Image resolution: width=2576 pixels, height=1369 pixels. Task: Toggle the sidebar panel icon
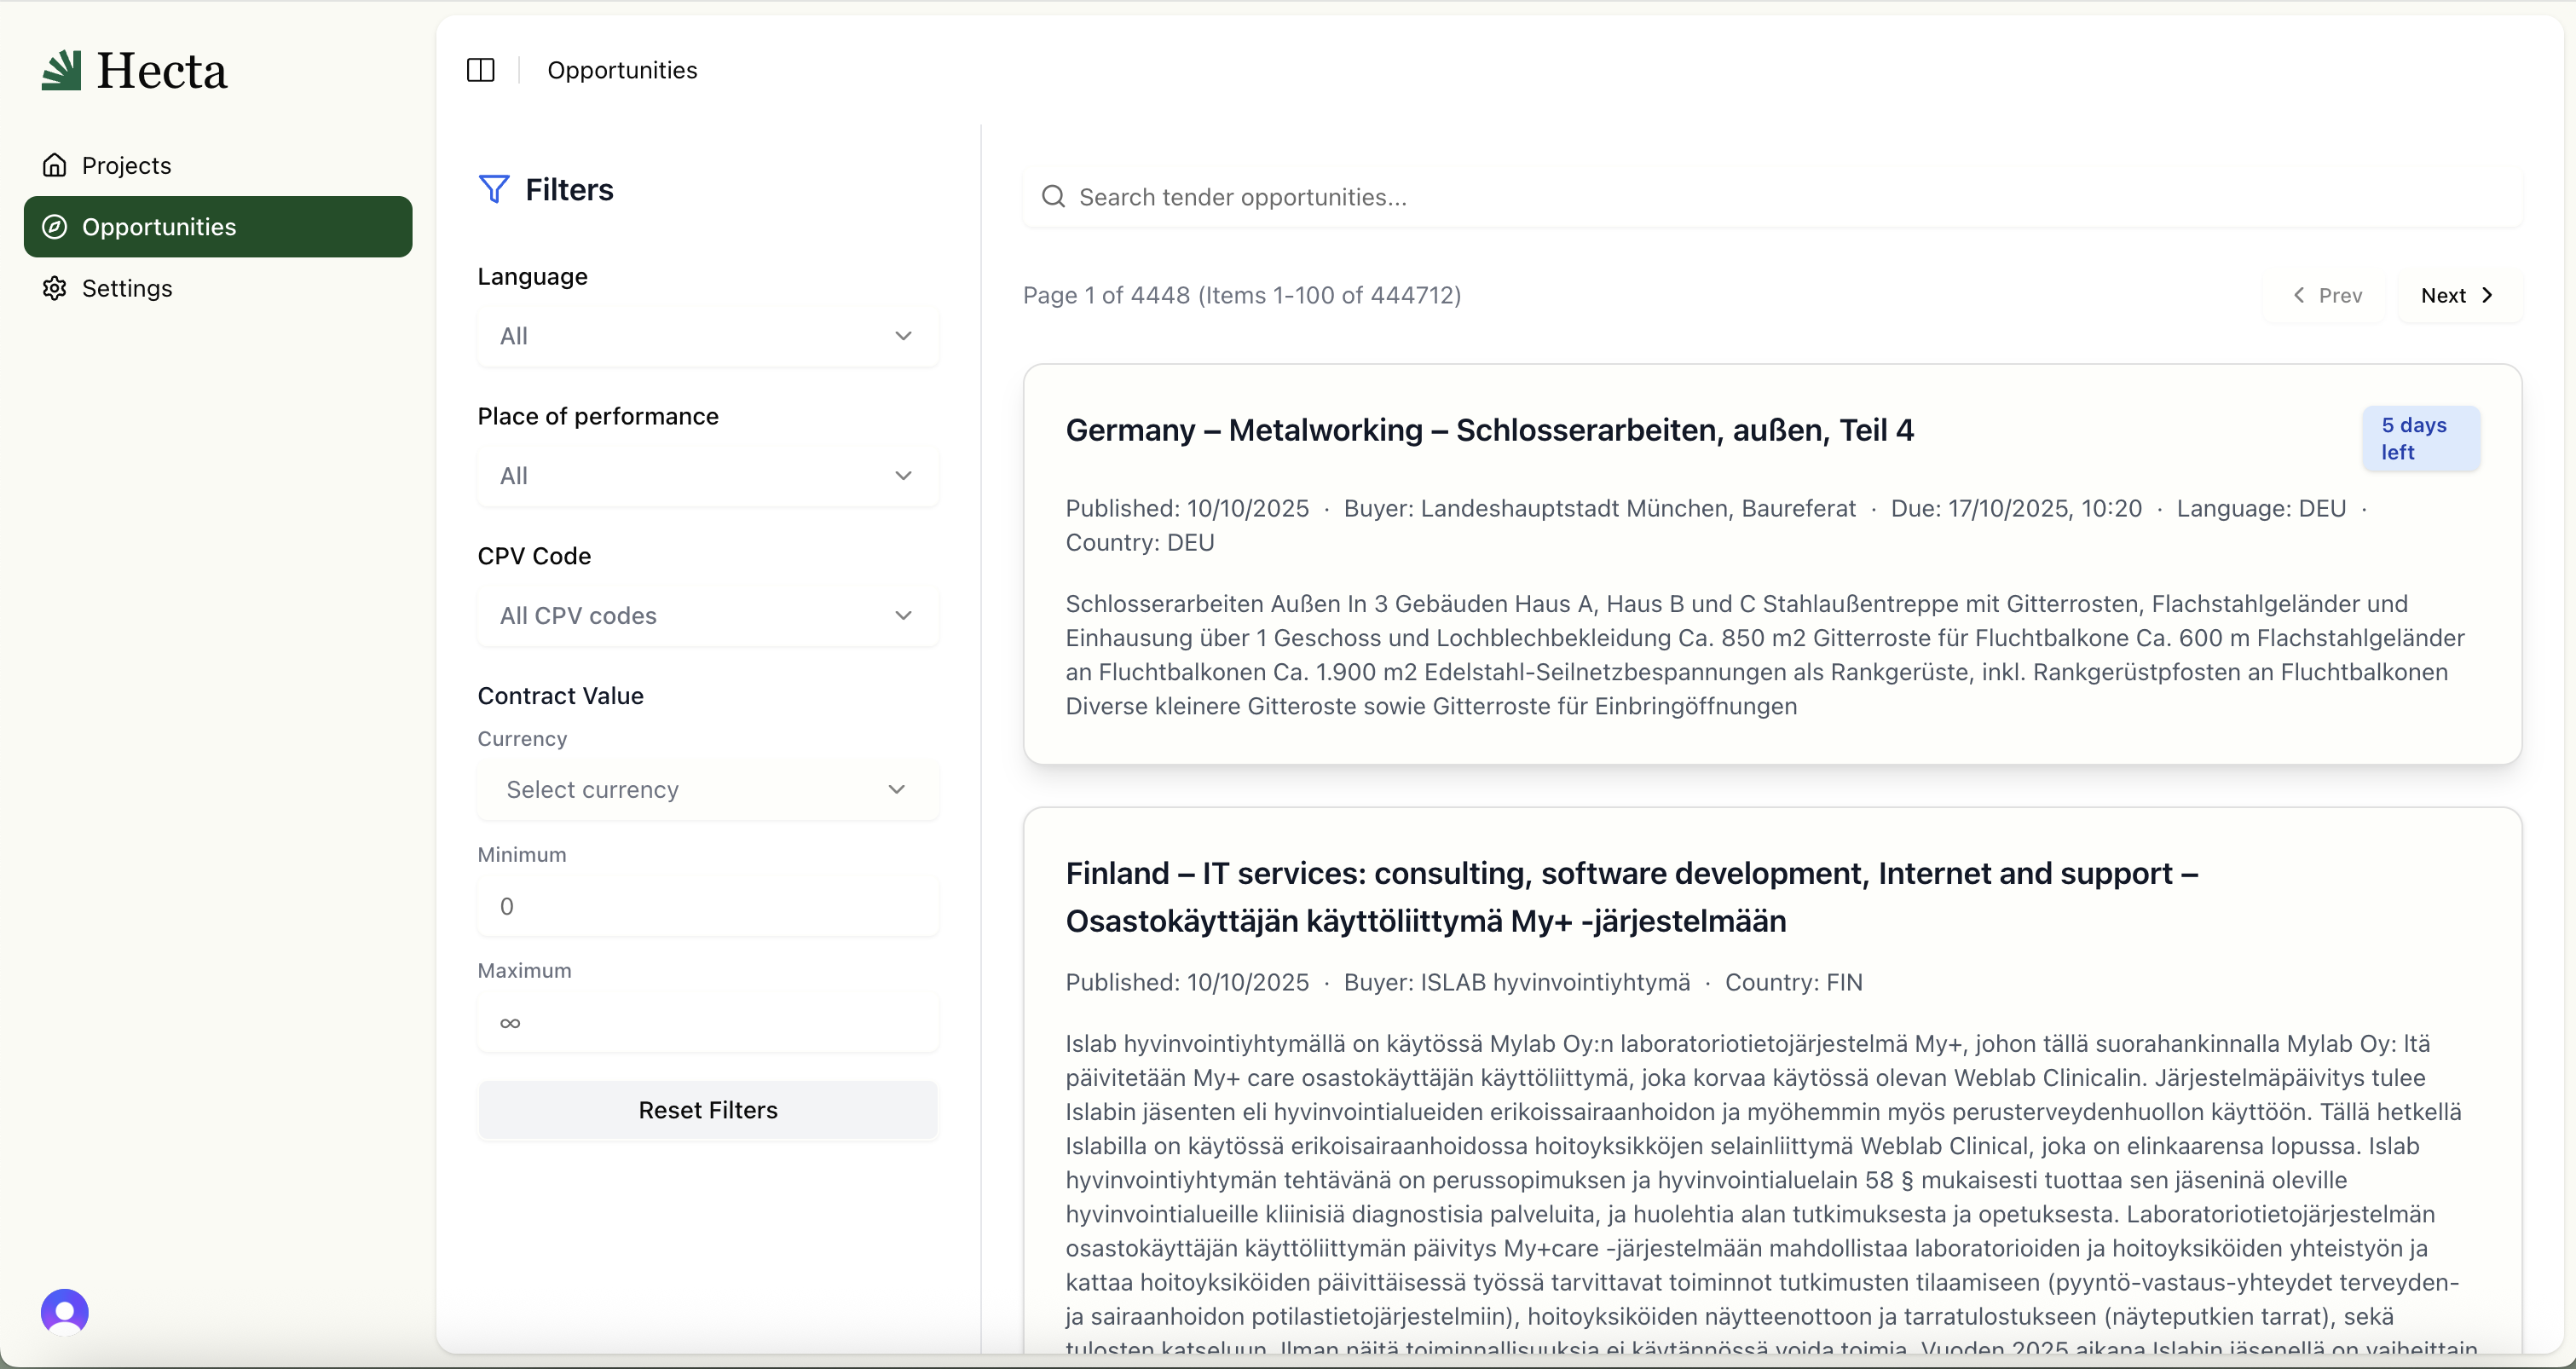click(x=481, y=70)
